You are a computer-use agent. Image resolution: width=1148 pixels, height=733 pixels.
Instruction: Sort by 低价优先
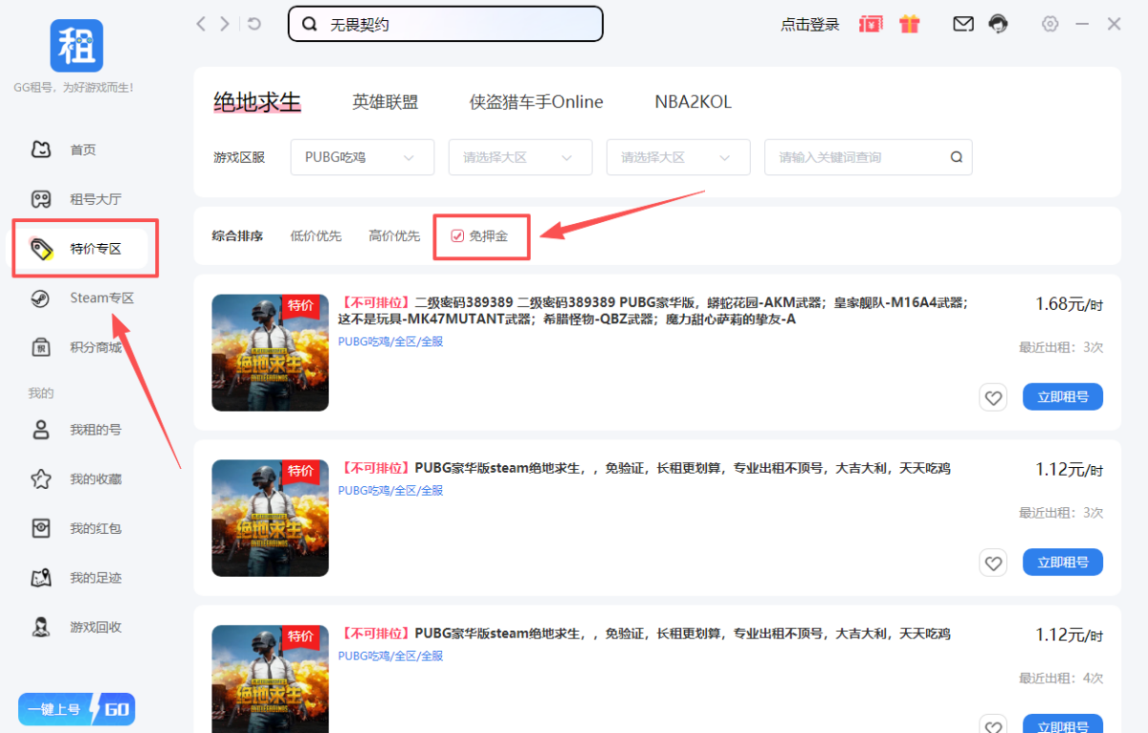click(x=316, y=235)
